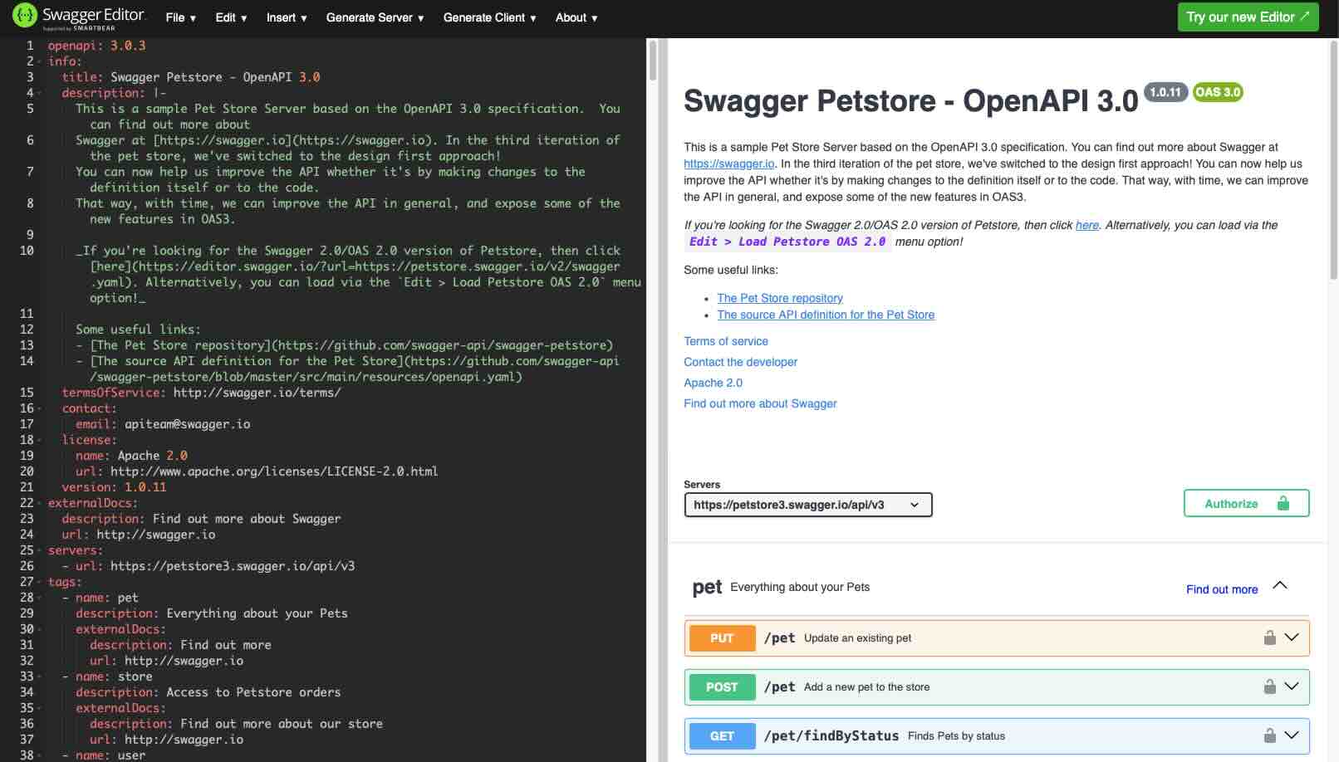Click the Authorize button

tap(1246, 503)
